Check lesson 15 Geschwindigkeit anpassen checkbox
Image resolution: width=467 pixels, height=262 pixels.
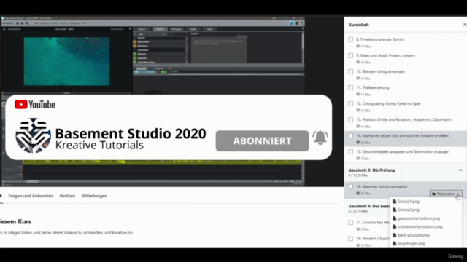click(350, 152)
